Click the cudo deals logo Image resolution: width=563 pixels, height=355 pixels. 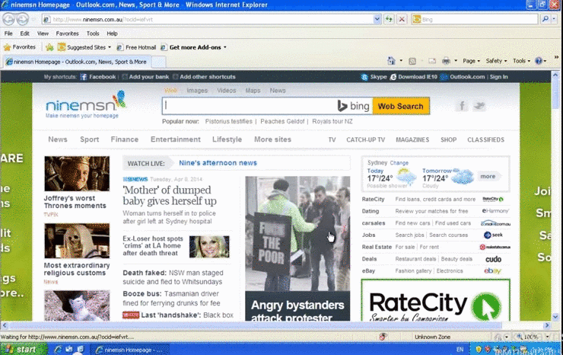493,259
